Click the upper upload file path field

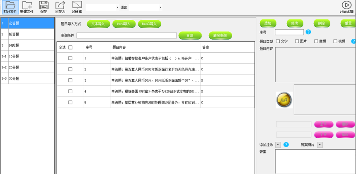coord(294,124)
